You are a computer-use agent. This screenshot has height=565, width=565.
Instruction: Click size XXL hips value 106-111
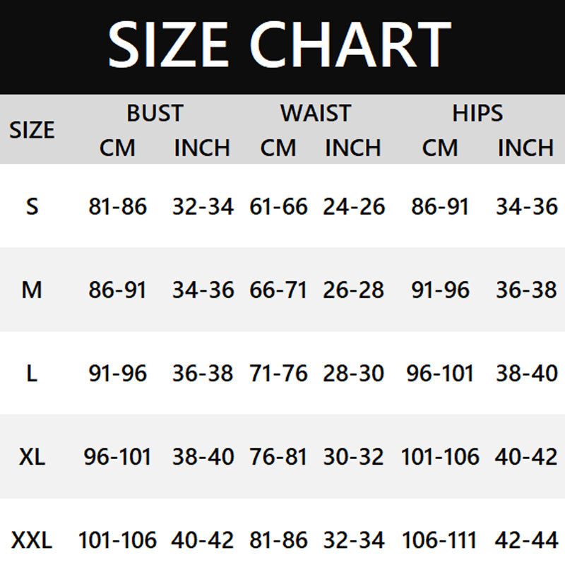(440, 541)
